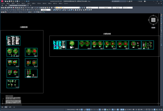Click Plot printer icon in Quick Access toolbar
This screenshot has width=163, height=111.
(x=17, y=1)
